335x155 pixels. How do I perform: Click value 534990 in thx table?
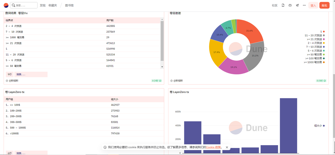click(x=111, y=49)
